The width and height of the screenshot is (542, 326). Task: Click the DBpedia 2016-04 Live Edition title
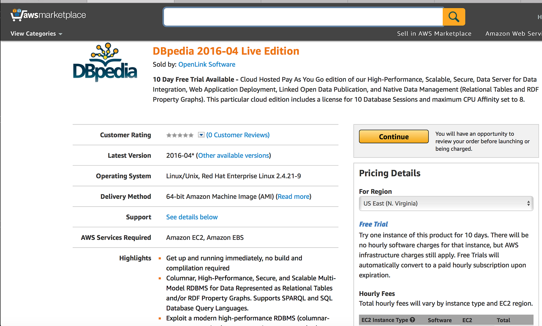click(x=226, y=51)
